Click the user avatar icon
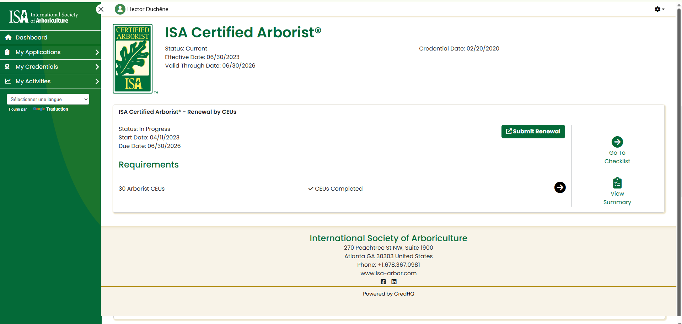The image size is (682, 324). (x=120, y=9)
